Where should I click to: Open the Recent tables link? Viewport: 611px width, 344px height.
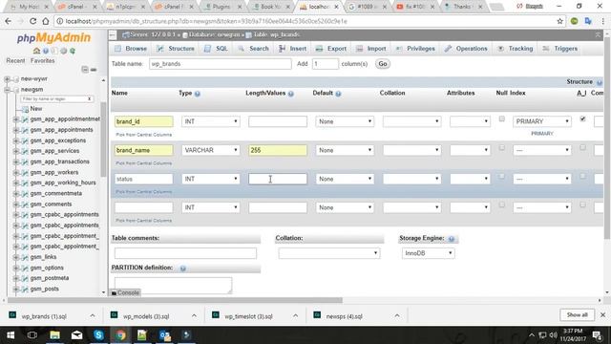click(15, 61)
